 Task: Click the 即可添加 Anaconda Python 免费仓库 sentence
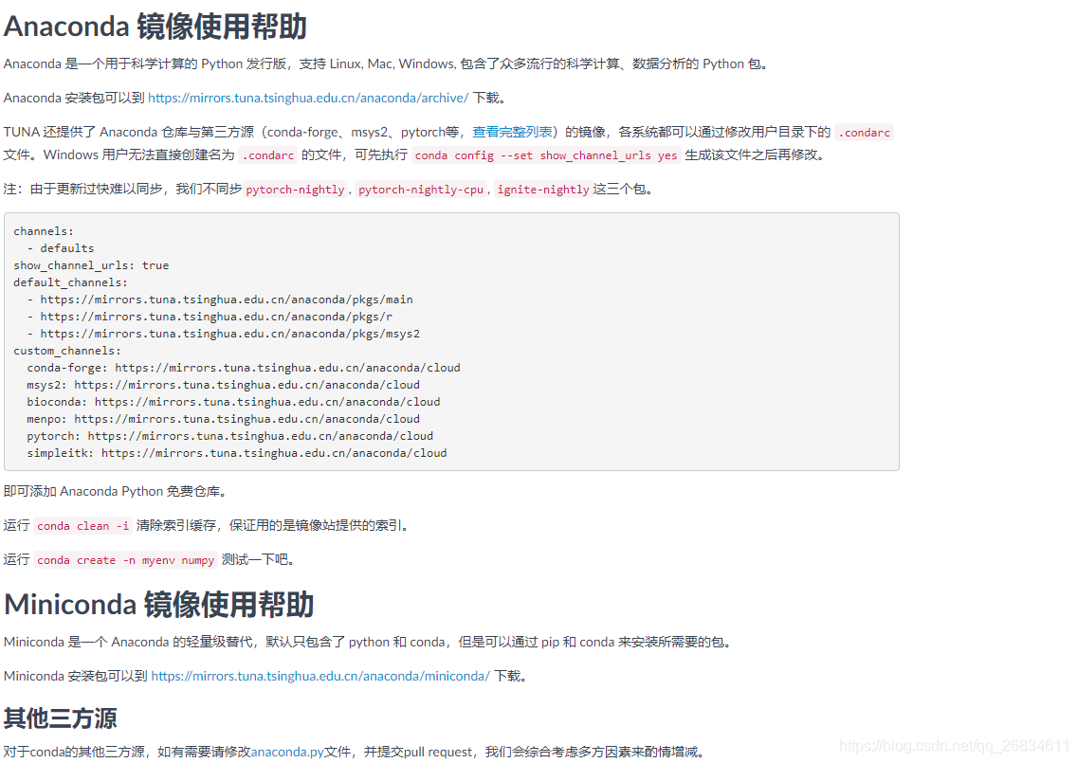(116, 491)
